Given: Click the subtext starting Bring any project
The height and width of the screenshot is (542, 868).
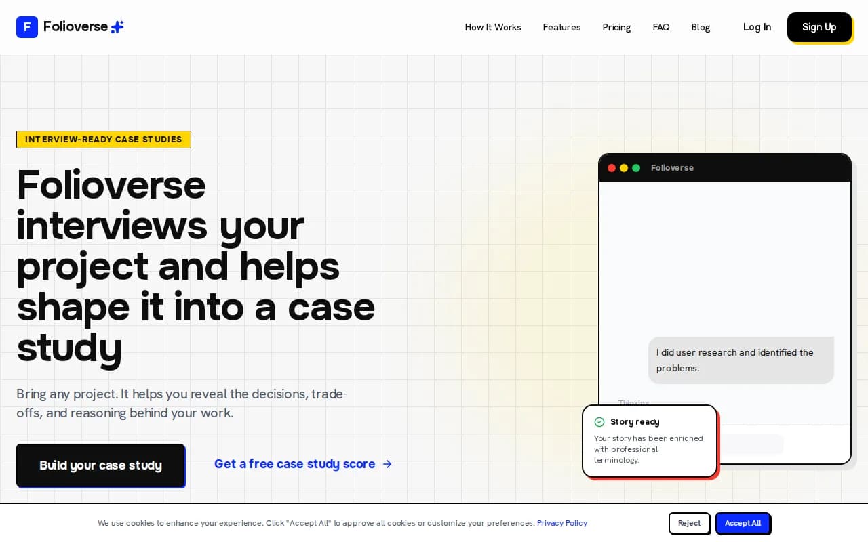Looking at the screenshot, I should (x=182, y=403).
